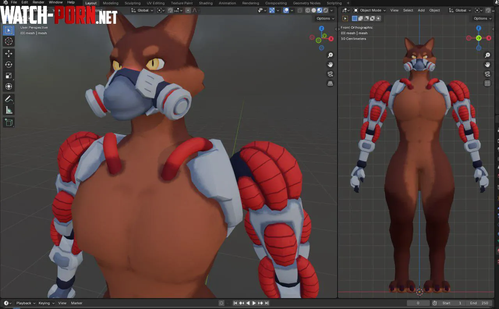Open timeline editor type dropdown

(8, 303)
